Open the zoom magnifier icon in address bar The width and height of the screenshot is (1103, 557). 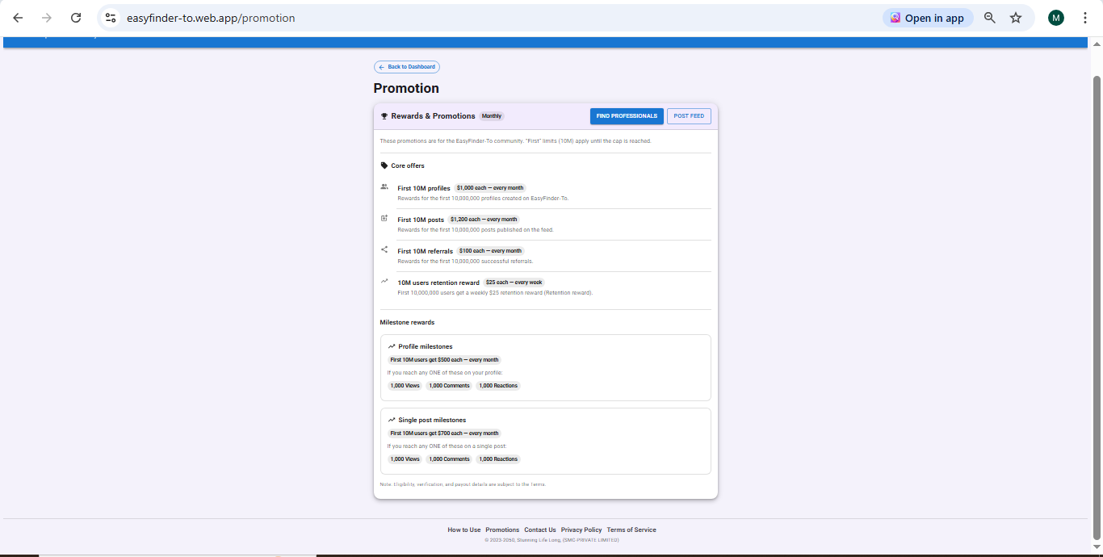pyautogui.click(x=990, y=18)
